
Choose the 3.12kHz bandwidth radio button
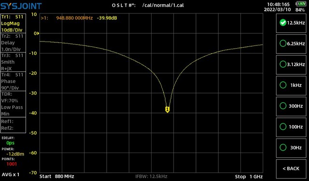[291, 64]
